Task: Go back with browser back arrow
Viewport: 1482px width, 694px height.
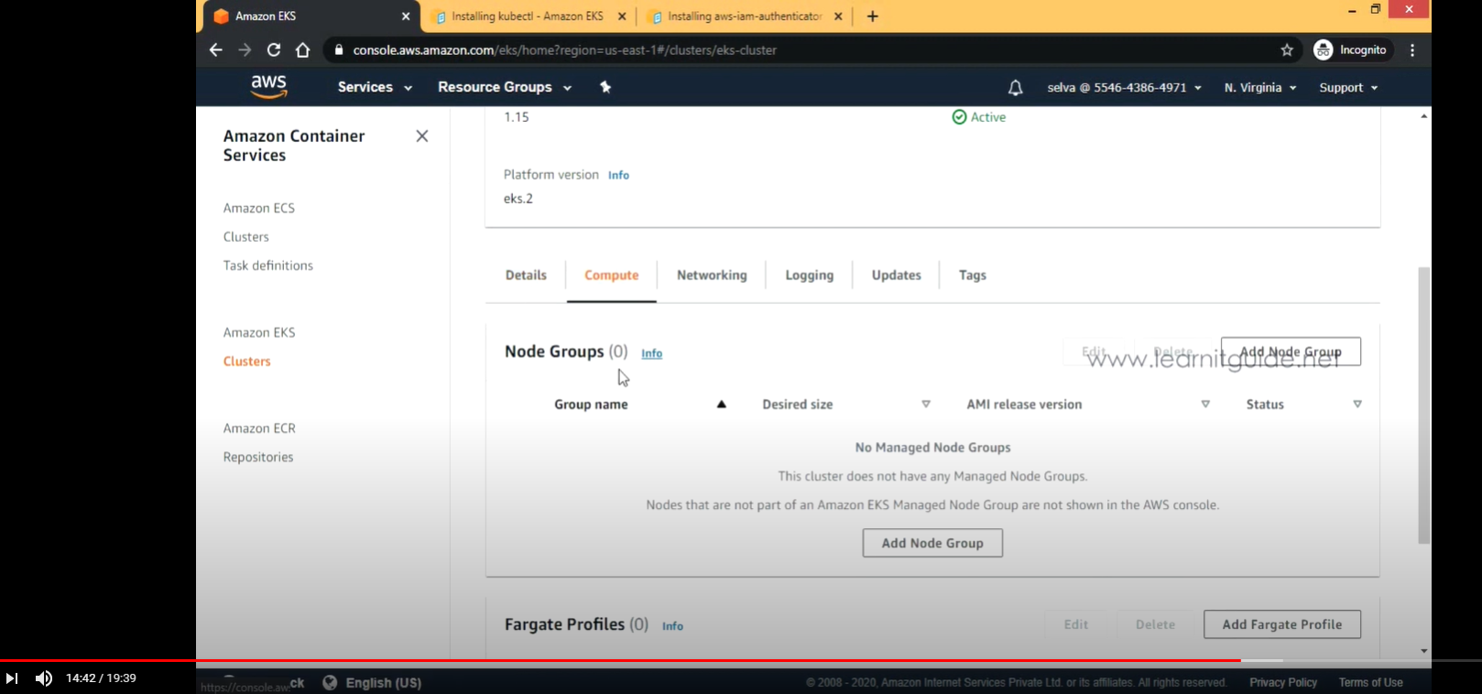Action: pyautogui.click(x=215, y=50)
